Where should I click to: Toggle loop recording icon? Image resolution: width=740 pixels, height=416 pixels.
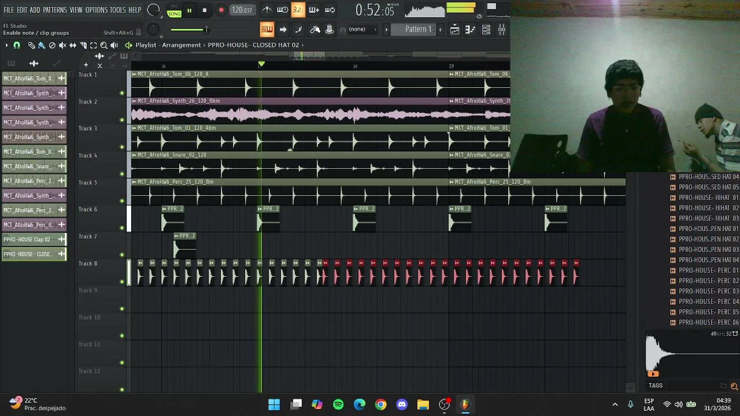click(330, 10)
